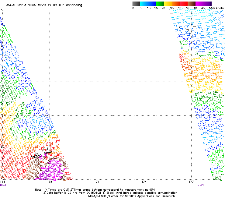225x198 pixels.
Task: Click the latitude axis label "46"
Action: pos(2,81)
